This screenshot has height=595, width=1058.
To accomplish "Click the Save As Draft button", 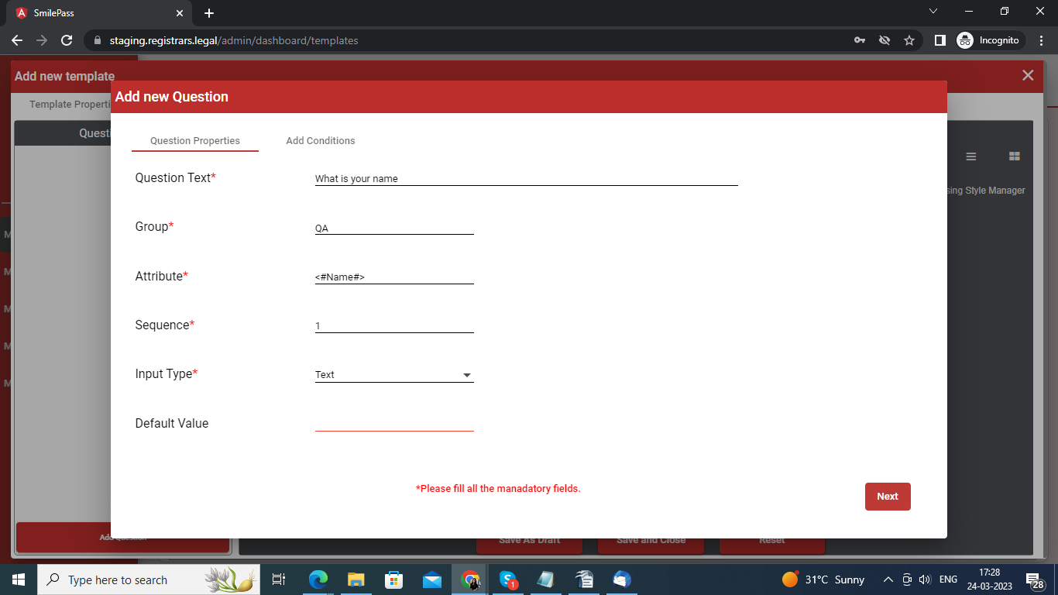I will pos(529,540).
